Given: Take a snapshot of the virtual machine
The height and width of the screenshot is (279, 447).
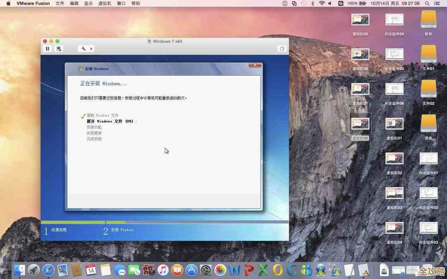Looking at the screenshot, I should tap(59, 49).
